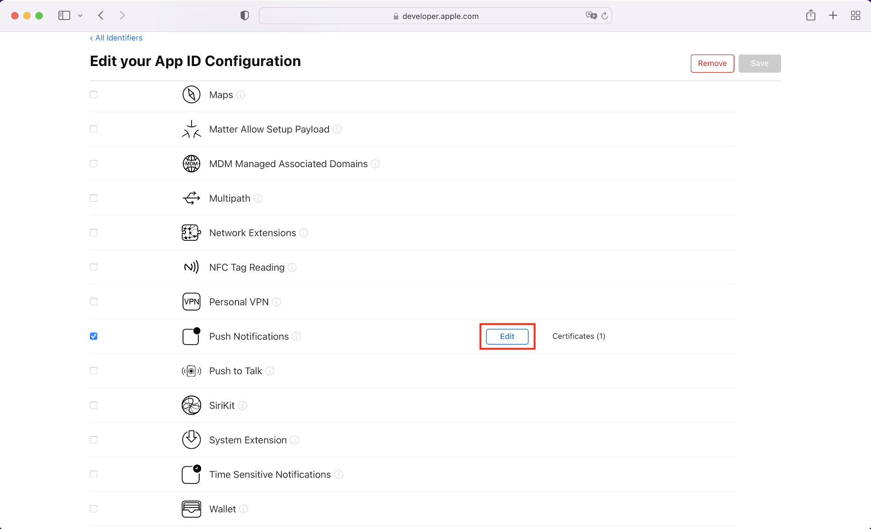
Task: Open info icon beside SiriKit
Action: 242,406
